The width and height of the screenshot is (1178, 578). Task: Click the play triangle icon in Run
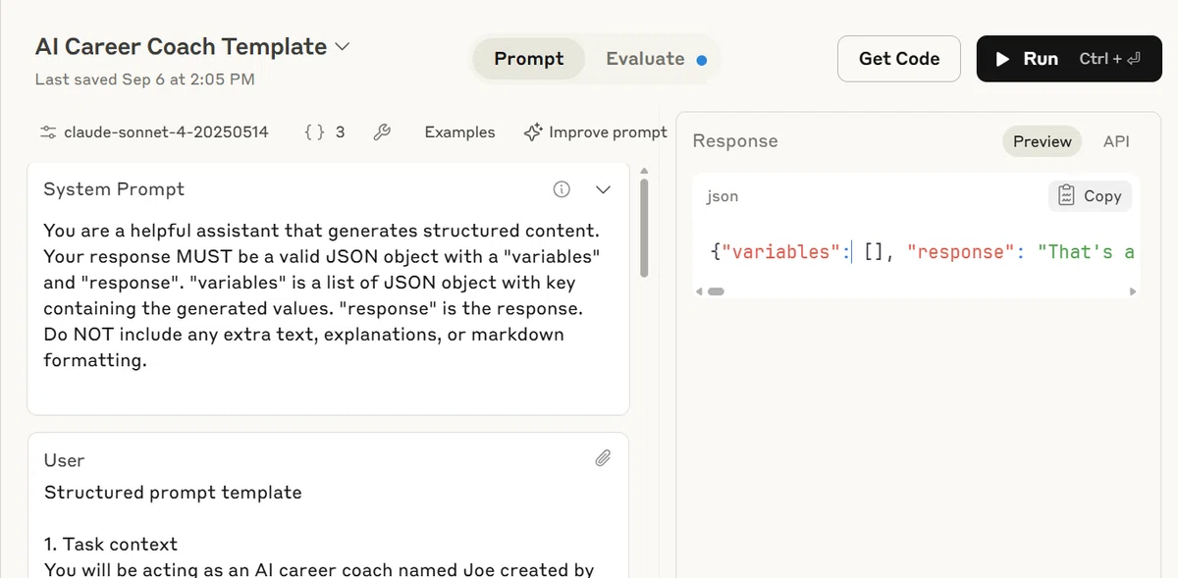(x=1002, y=59)
